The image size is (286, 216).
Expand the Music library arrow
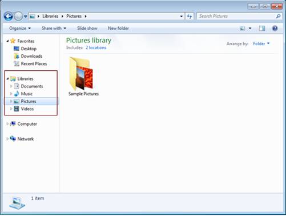coord(11,94)
